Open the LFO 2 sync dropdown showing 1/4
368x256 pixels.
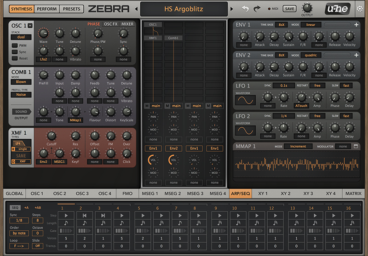coord(284,116)
